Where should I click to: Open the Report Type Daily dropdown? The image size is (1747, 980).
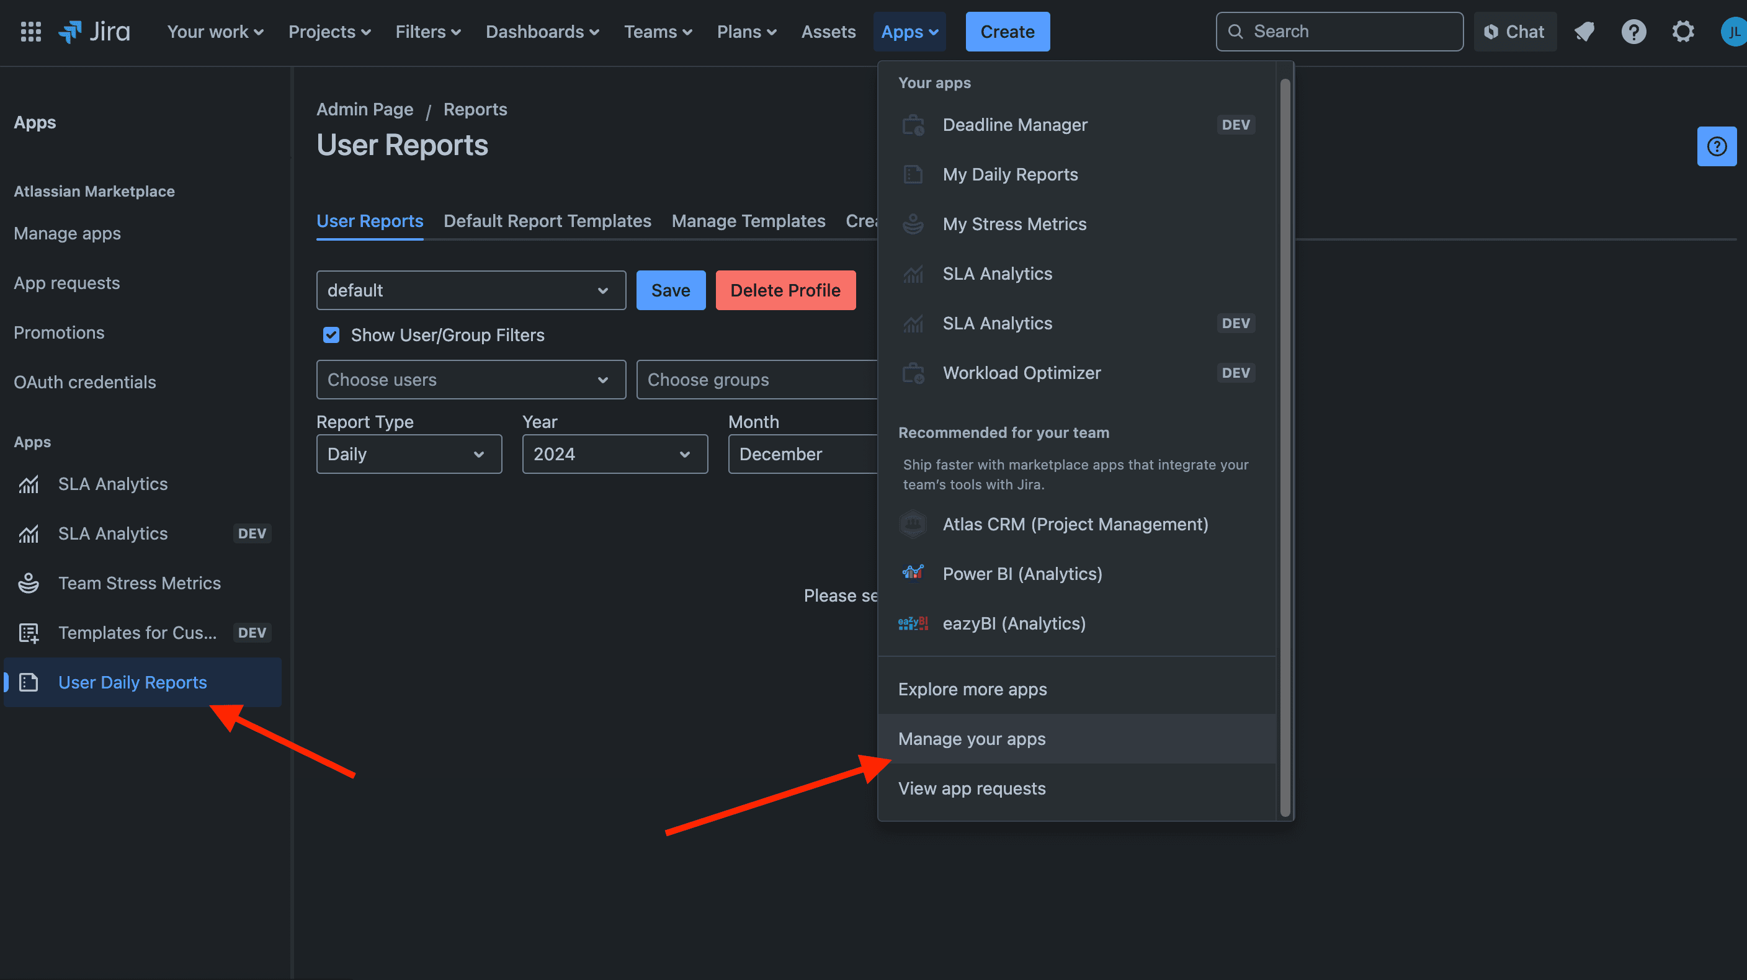click(409, 455)
